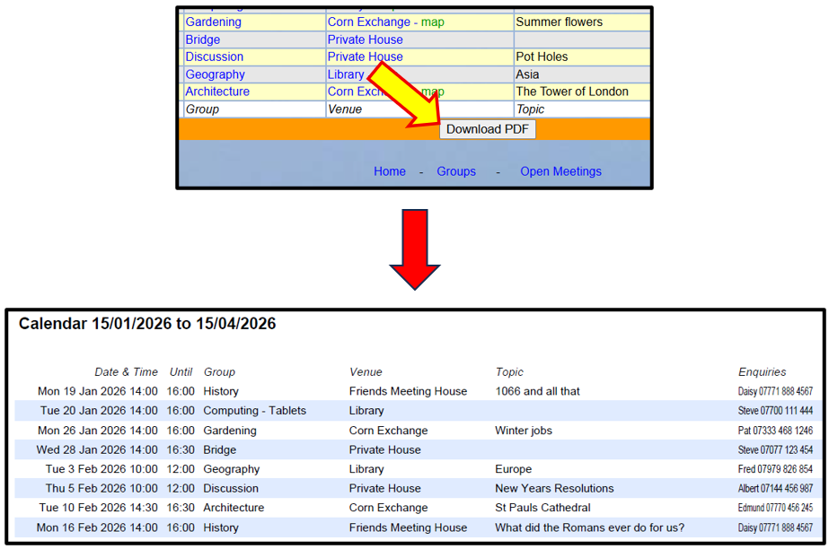Click 'Tue 3 Feb 2026 10:00' date entry

coord(101,469)
